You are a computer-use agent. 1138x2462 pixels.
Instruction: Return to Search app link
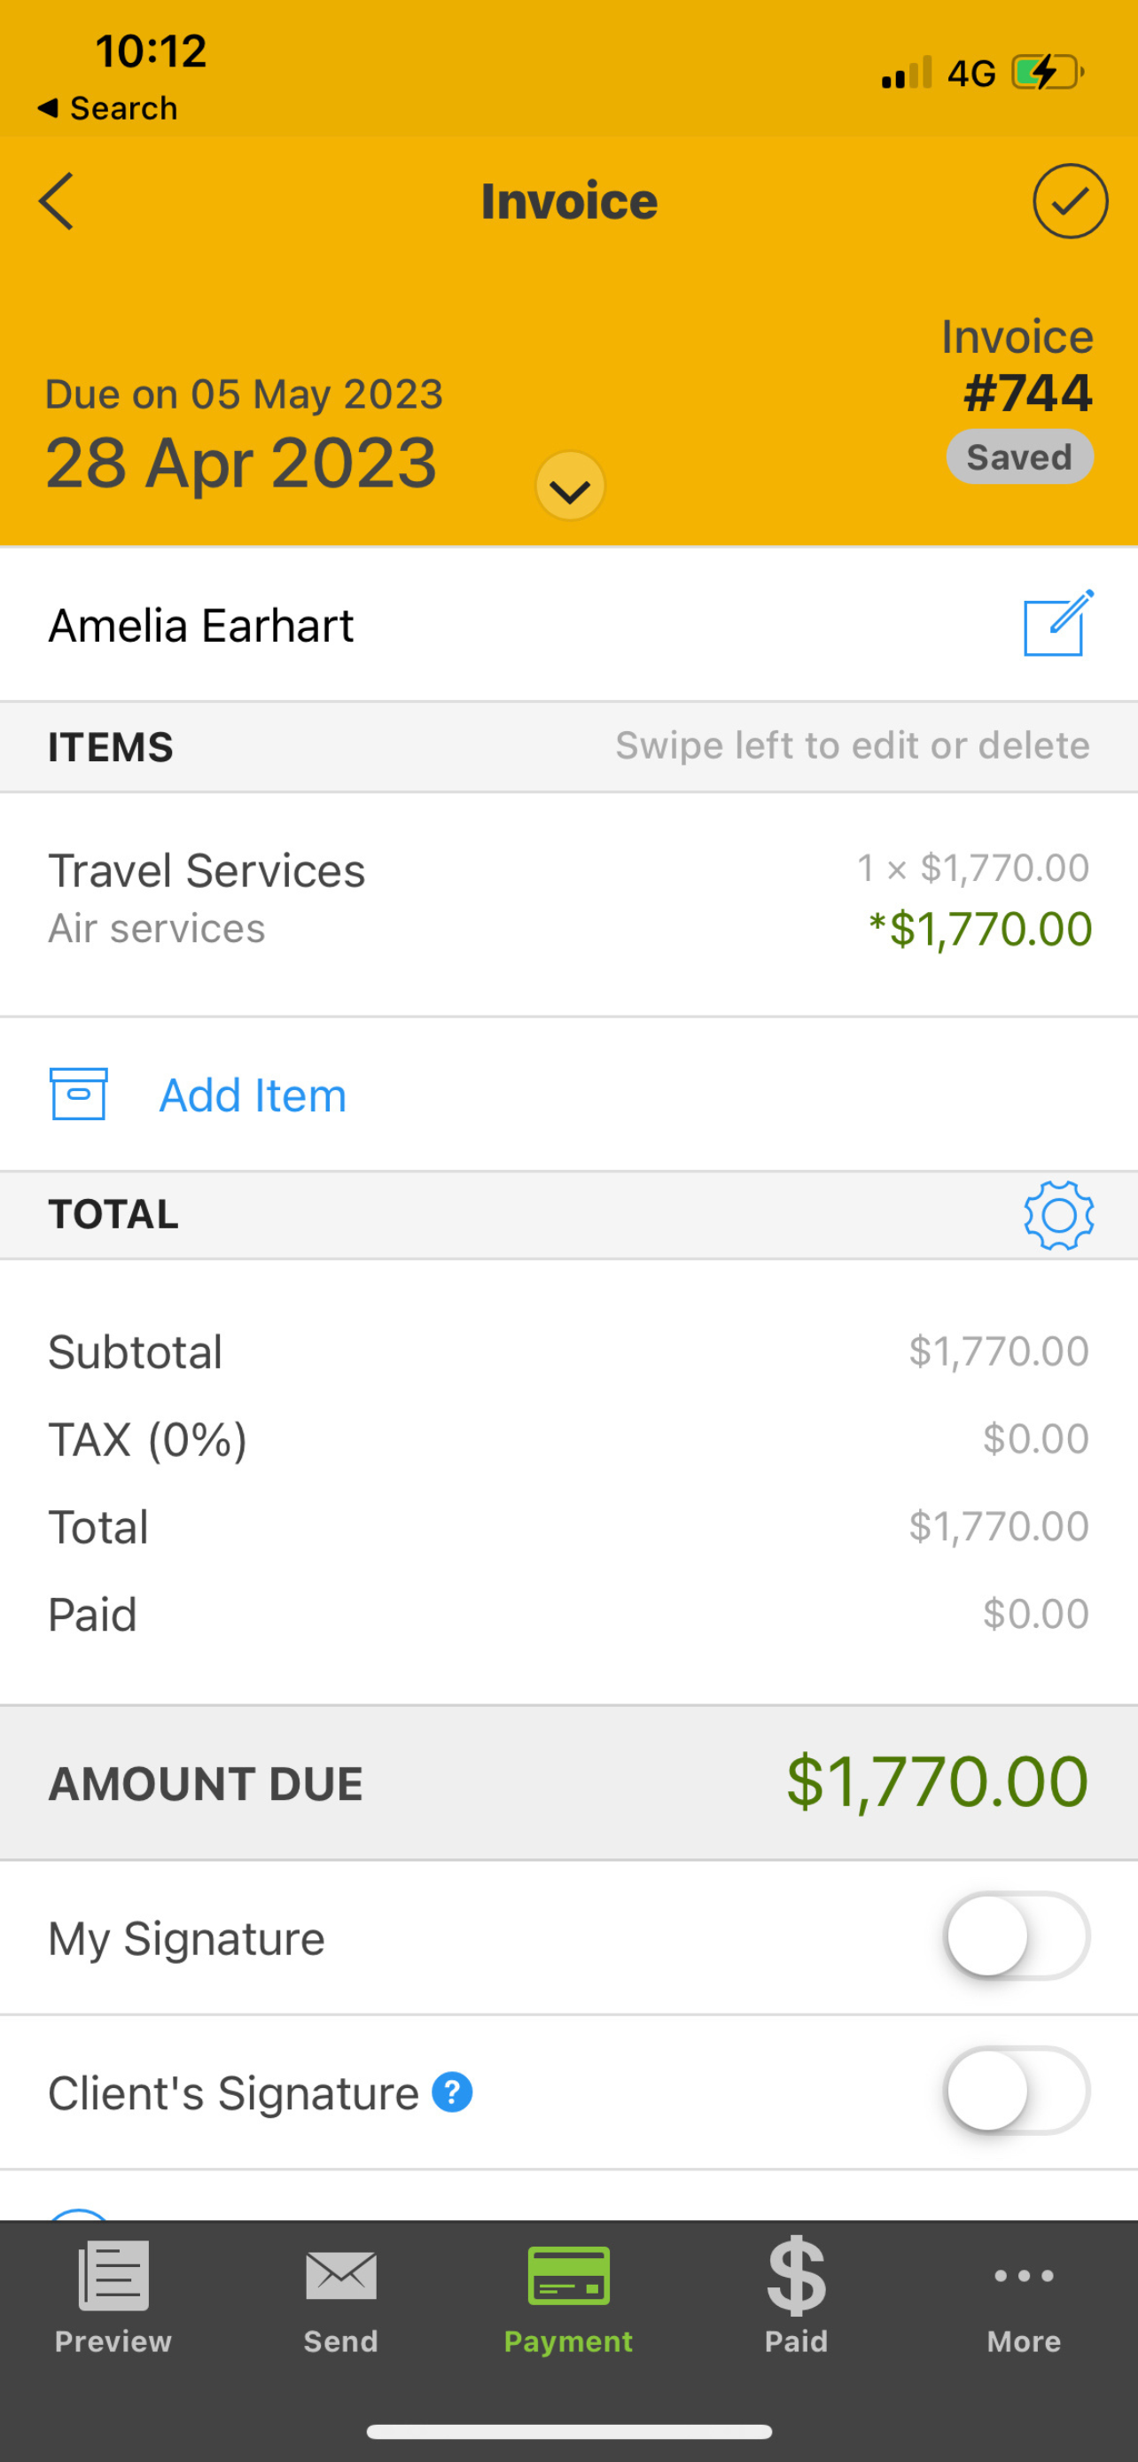pyautogui.click(x=107, y=108)
